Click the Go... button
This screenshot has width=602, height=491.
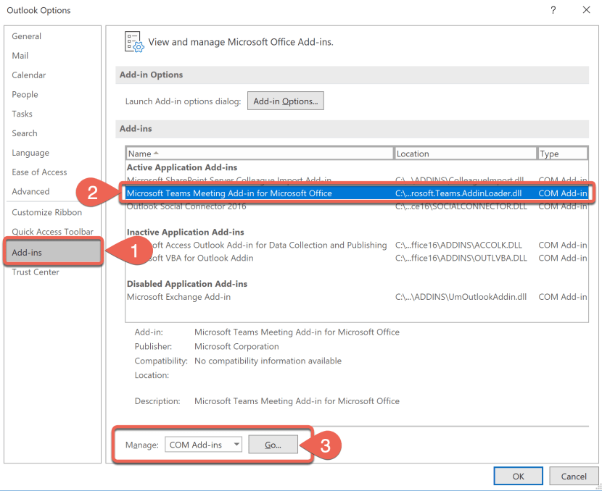[x=273, y=445]
